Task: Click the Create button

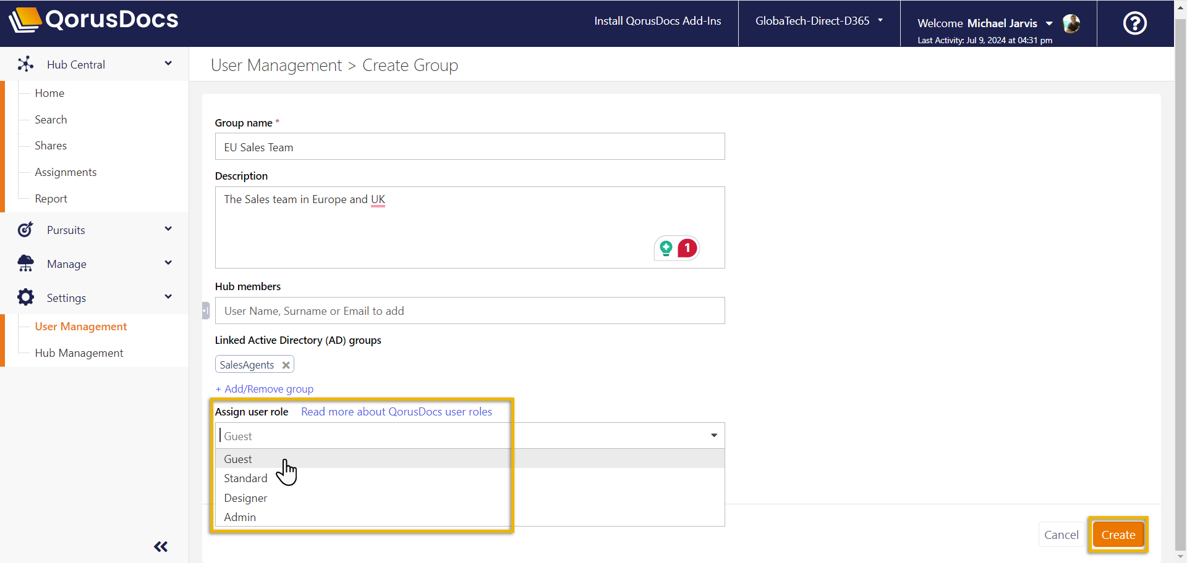Action: pos(1118,535)
